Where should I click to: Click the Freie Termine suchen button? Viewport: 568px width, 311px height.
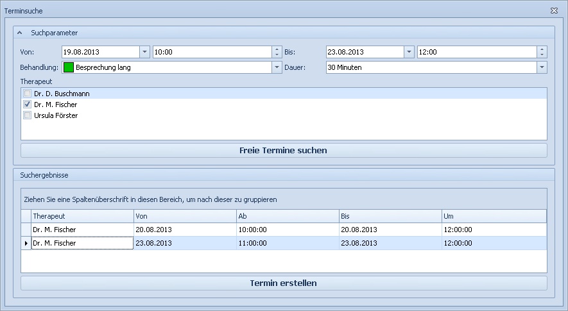(284, 151)
